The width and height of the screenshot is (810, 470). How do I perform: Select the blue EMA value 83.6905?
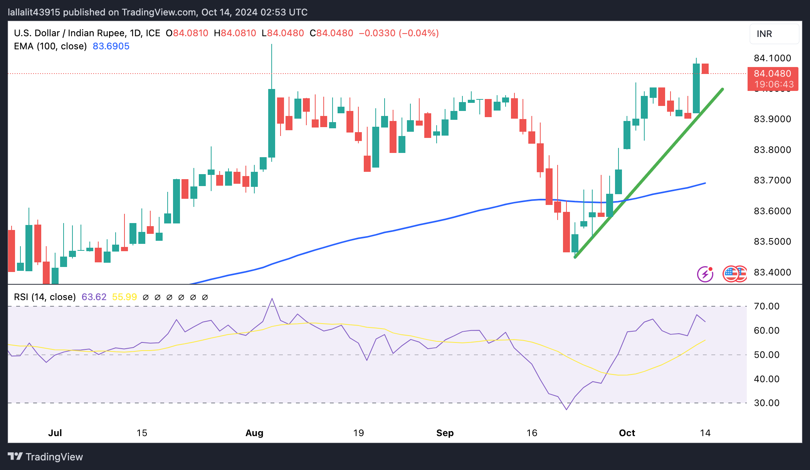pyautogui.click(x=111, y=46)
